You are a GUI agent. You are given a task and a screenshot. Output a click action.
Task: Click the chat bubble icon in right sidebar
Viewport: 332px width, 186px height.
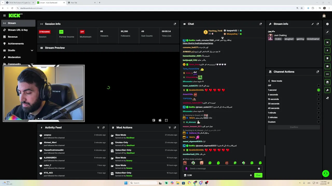[x=327, y=66]
